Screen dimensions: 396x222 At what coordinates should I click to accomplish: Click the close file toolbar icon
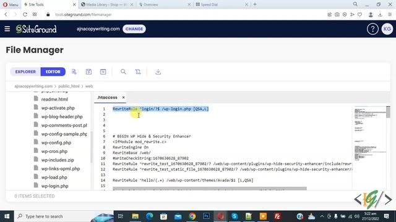[x=103, y=72]
